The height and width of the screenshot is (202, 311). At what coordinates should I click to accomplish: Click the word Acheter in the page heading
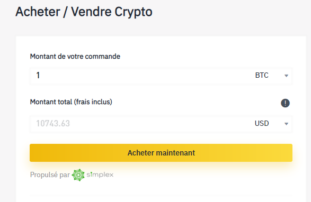(x=38, y=12)
